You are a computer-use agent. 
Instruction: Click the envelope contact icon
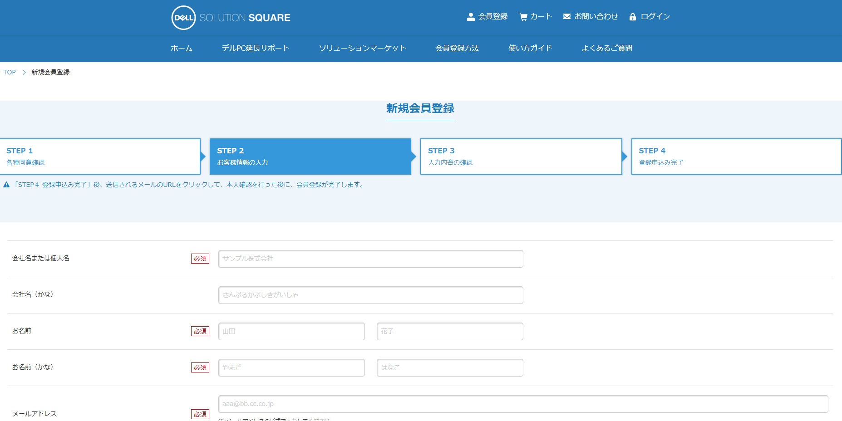[567, 16]
